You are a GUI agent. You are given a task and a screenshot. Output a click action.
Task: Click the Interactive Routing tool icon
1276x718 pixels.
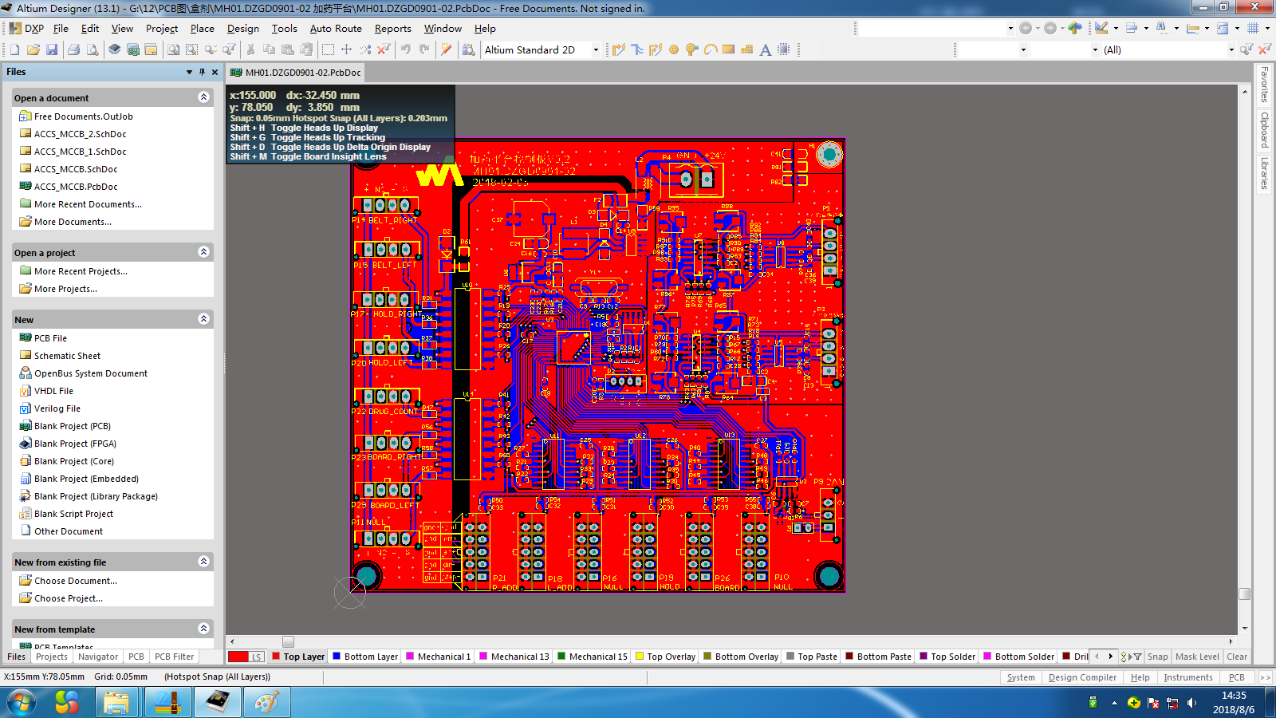pyautogui.click(x=619, y=49)
